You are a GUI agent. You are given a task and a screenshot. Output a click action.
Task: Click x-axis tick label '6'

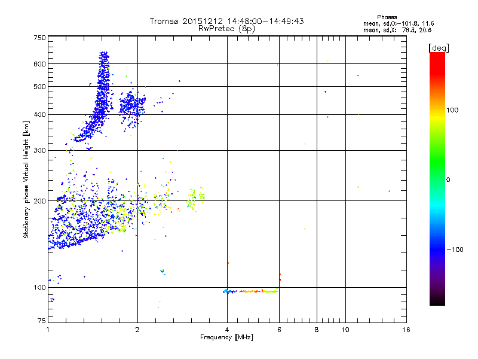pos(279,330)
